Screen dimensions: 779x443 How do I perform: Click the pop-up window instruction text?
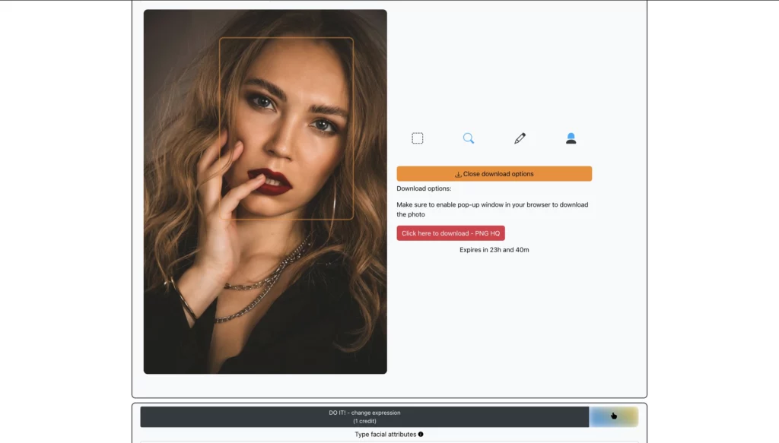click(x=491, y=209)
